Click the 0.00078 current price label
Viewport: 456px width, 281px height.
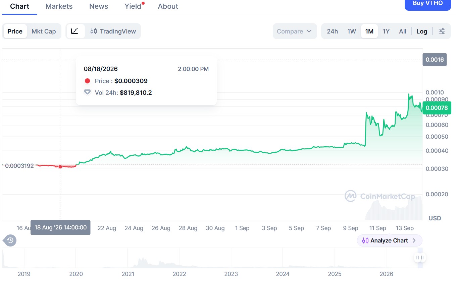(437, 108)
